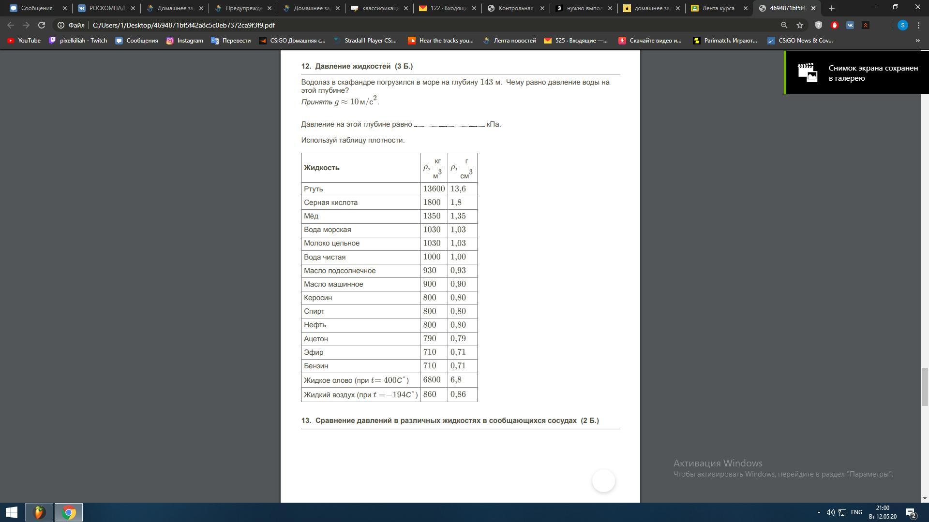The height and width of the screenshot is (522, 929).
Task: Reload the current PDF page
Action: 42,25
